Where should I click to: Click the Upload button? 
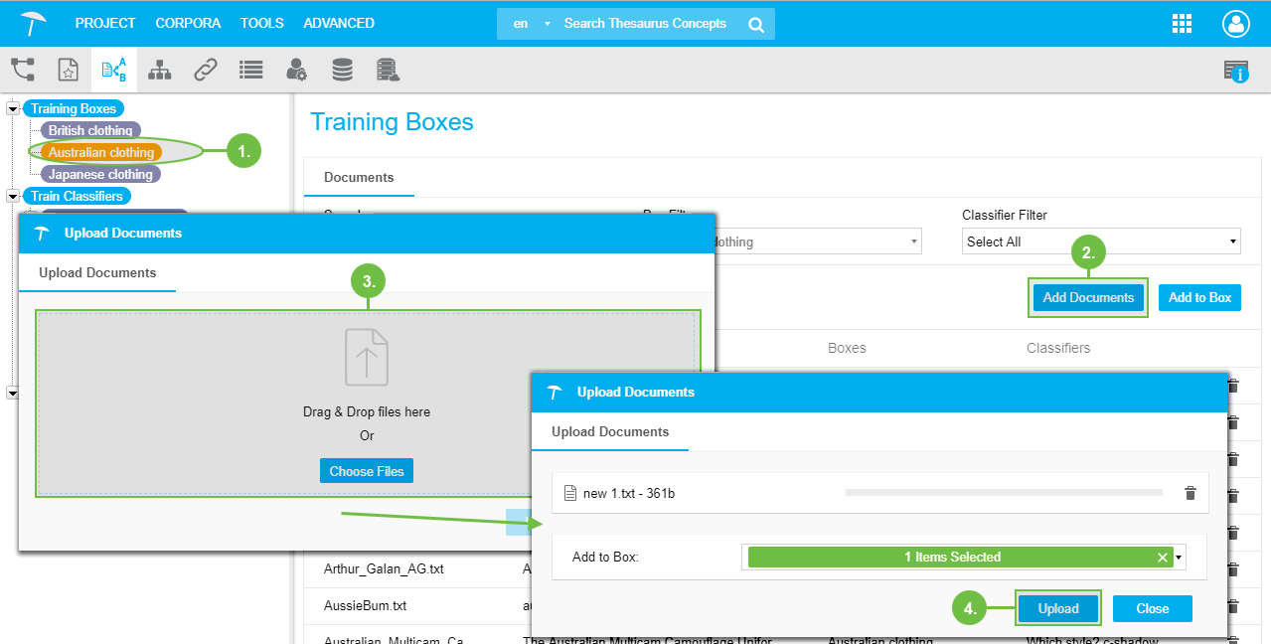tap(1057, 608)
